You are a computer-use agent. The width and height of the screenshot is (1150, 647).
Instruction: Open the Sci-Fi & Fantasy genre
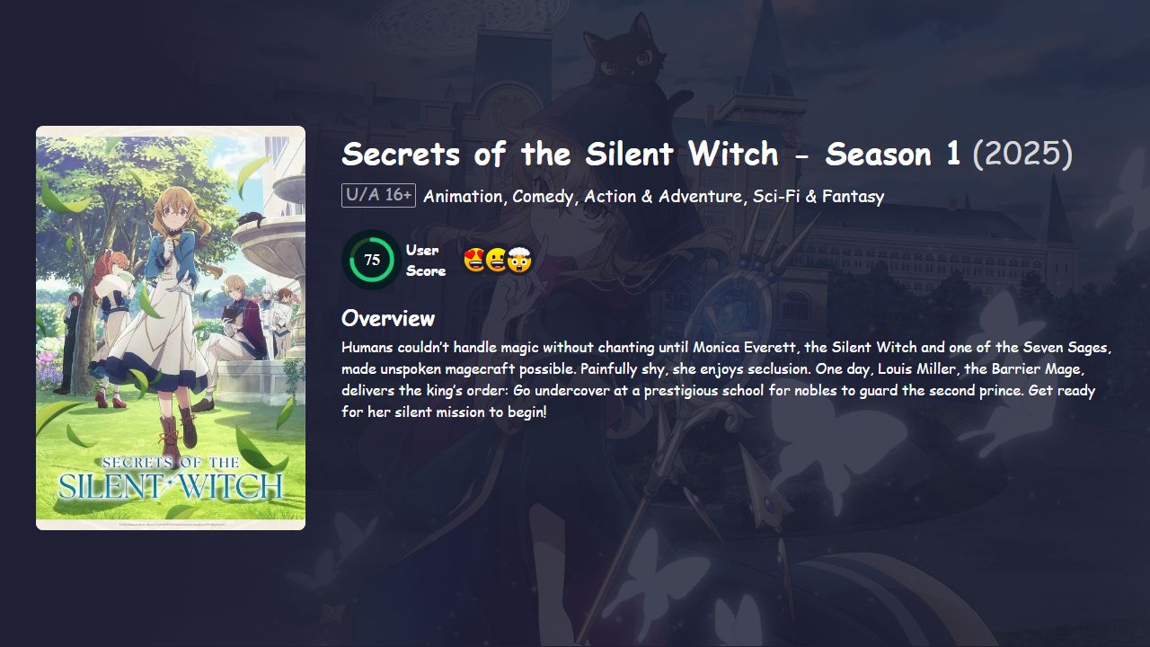pyautogui.click(x=817, y=196)
